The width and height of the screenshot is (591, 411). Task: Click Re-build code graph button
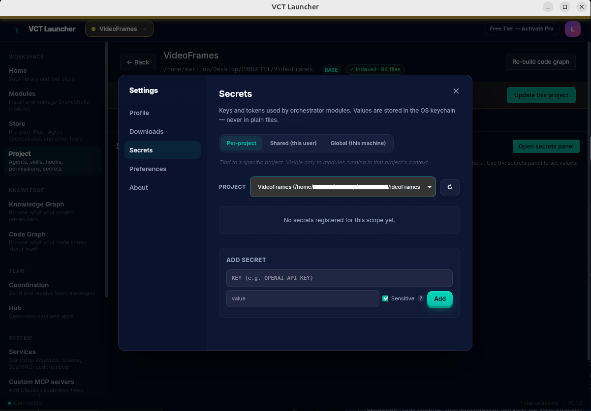541,61
